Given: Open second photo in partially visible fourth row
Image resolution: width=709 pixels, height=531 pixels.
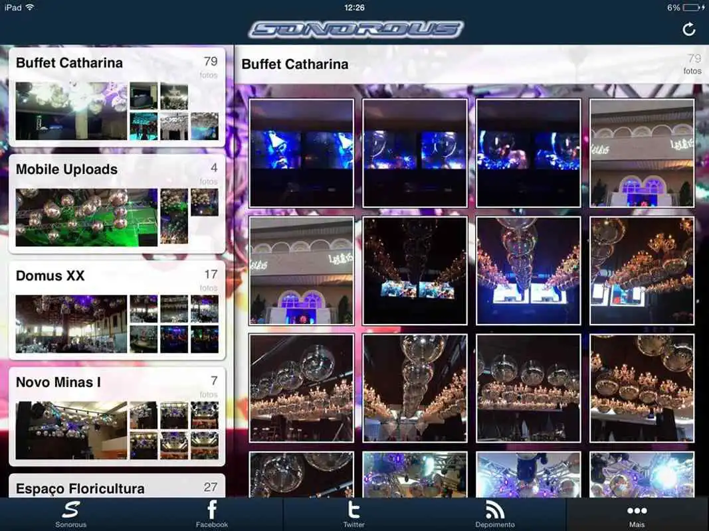Looking at the screenshot, I should point(415,475).
